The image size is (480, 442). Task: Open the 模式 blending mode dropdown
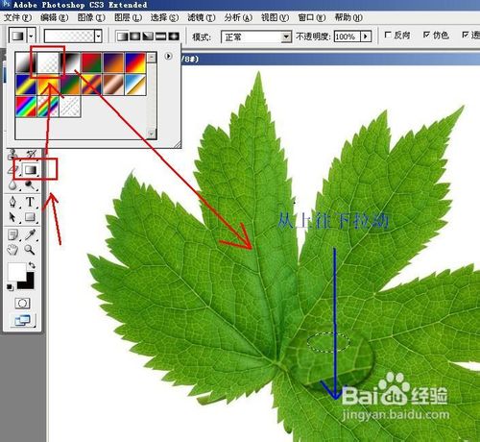click(x=286, y=37)
